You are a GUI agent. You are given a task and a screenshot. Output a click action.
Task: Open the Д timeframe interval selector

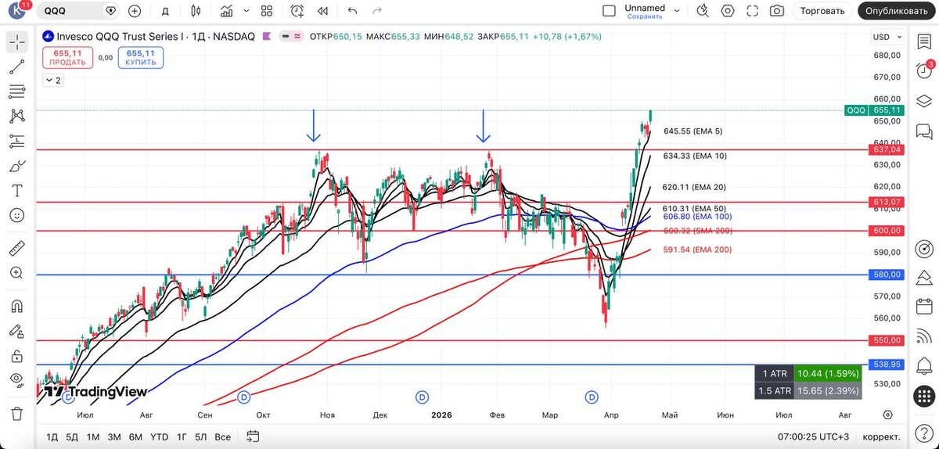[x=165, y=11]
